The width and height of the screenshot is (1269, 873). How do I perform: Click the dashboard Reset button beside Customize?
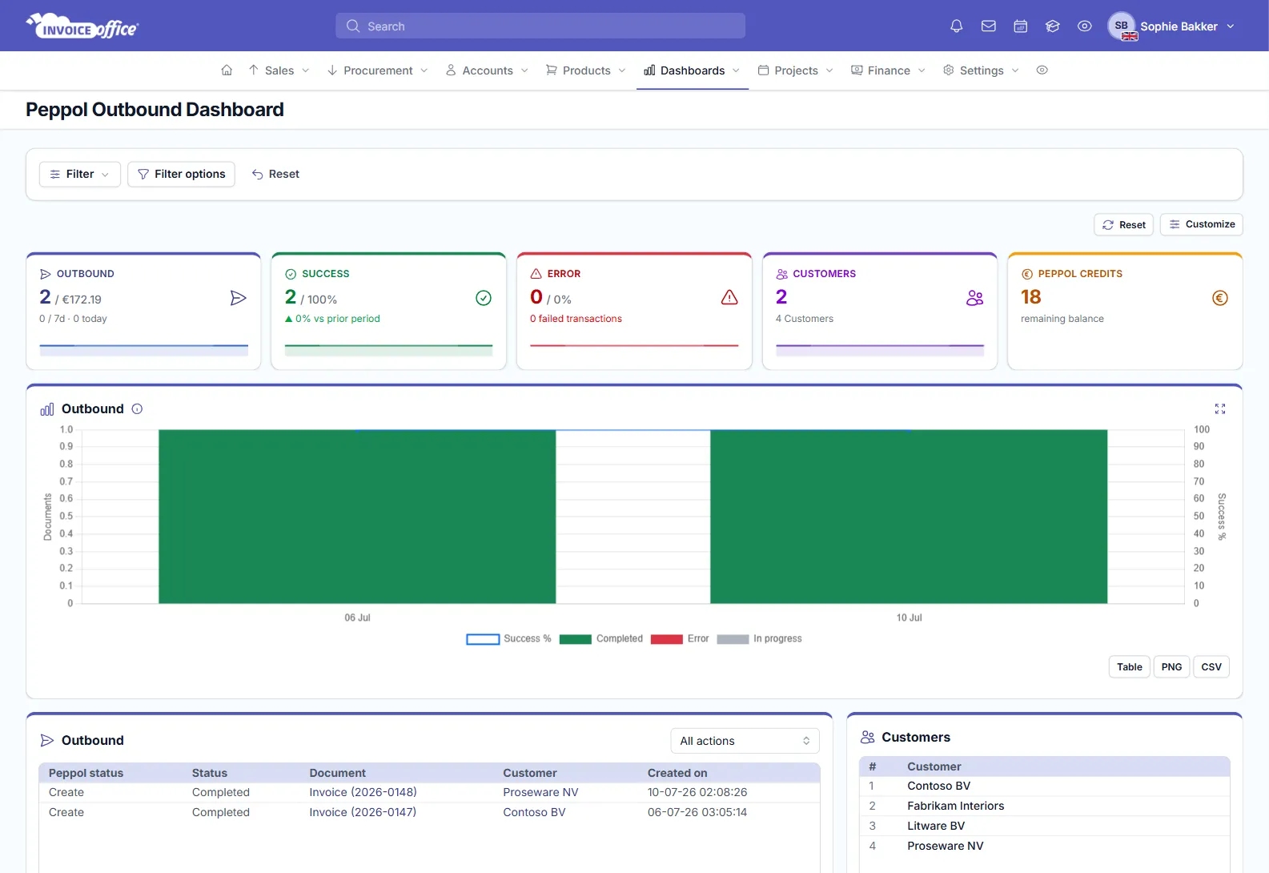tap(1124, 224)
